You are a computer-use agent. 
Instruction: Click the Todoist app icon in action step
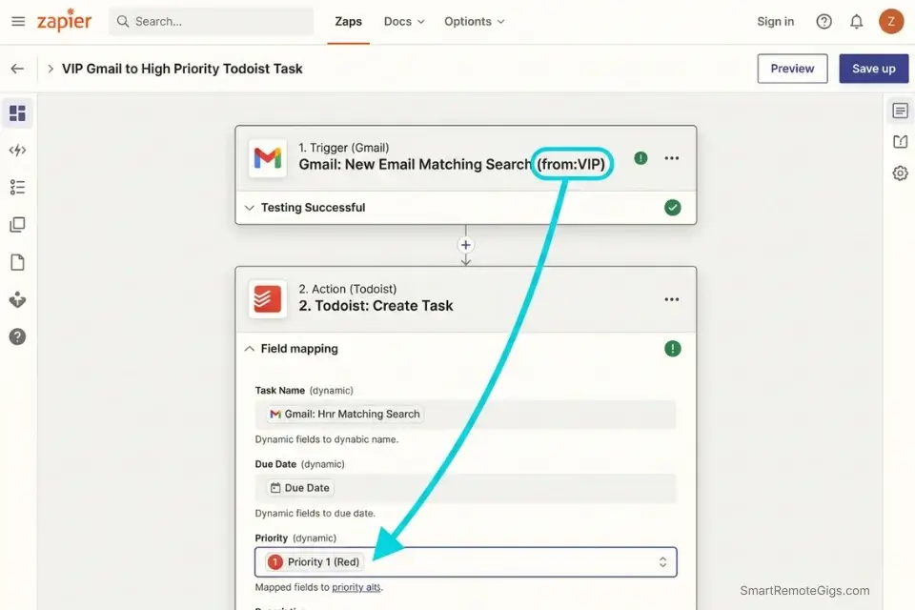(x=267, y=299)
